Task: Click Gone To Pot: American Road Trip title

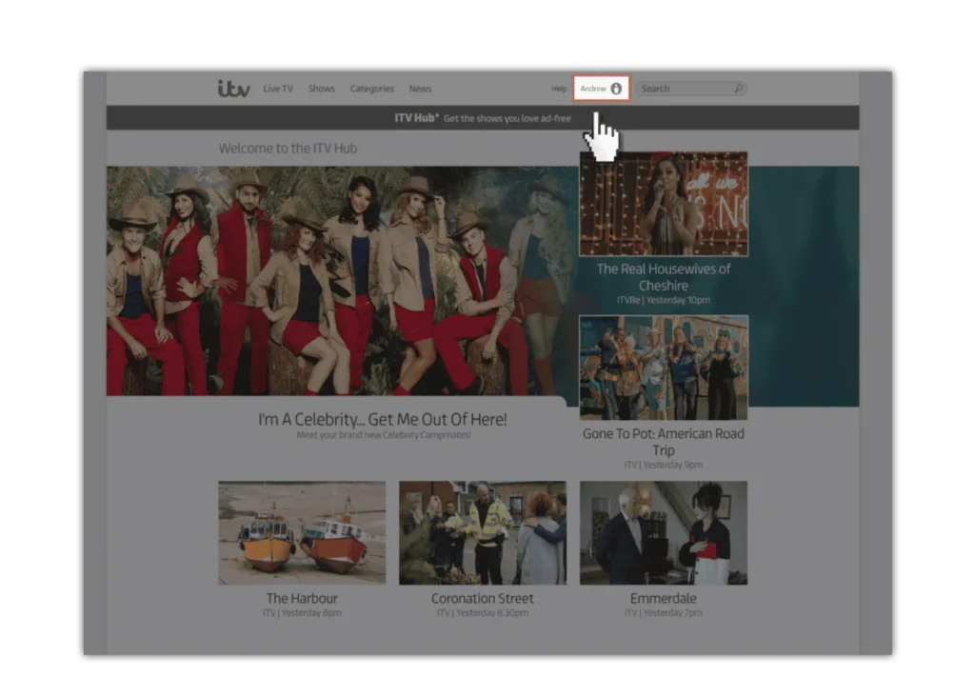Action: [664, 442]
